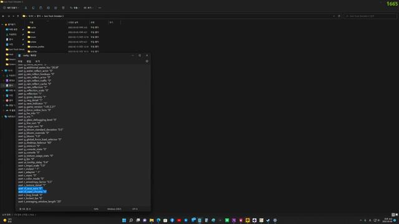
Task: Open Notepad settings gear icon
Action: 147,61
